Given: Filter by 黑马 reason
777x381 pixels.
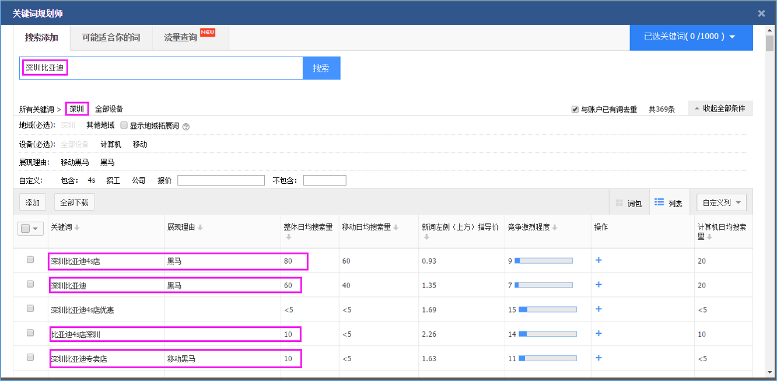Looking at the screenshot, I should [107, 162].
